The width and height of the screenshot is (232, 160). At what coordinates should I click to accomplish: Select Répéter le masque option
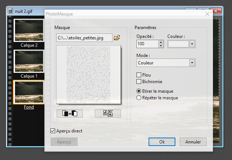(x=139, y=98)
